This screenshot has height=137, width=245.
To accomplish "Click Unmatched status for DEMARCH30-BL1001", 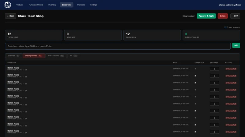I will (x=231, y=69).
